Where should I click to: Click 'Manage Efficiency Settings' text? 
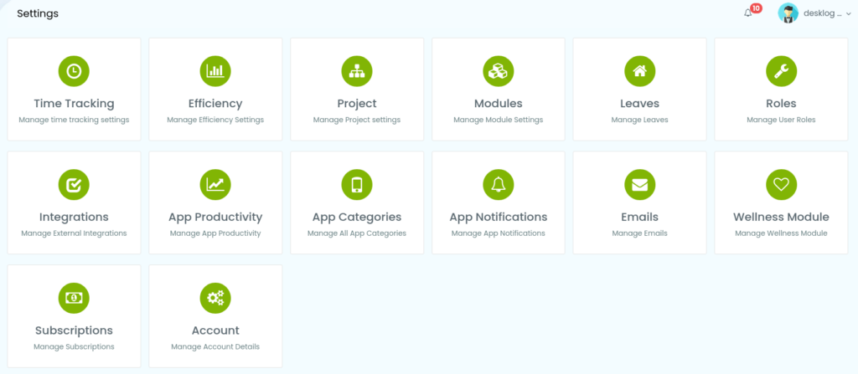pos(215,120)
